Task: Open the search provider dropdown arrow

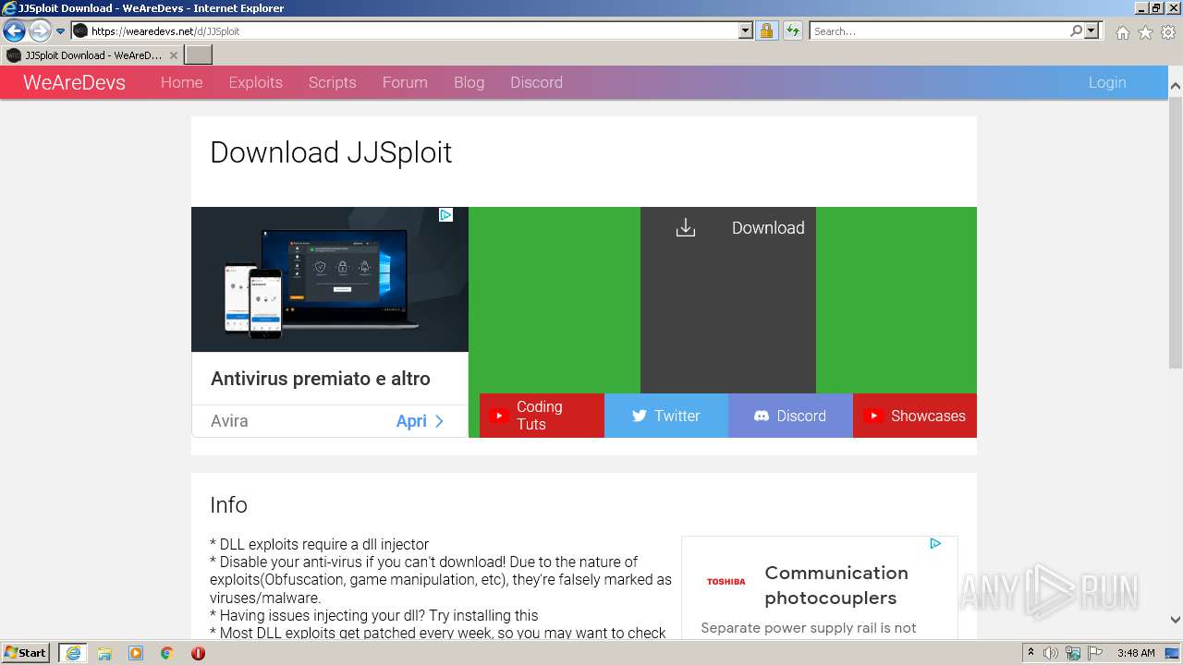Action: tap(1092, 30)
